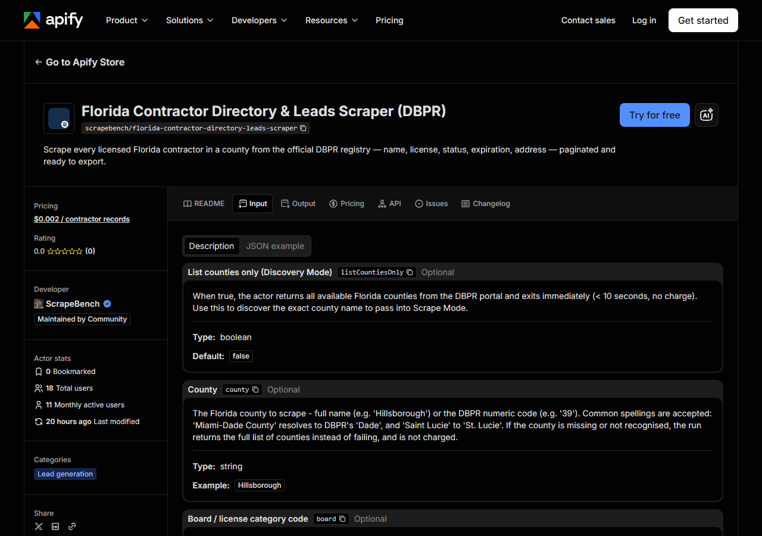This screenshot has height=536, width=762.
Task: Click the rating stars
Action: tap(65, 251)
